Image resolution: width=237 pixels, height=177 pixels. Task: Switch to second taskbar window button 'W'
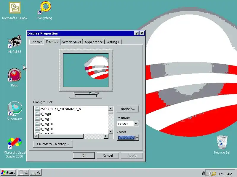click(x=36, y=173)
